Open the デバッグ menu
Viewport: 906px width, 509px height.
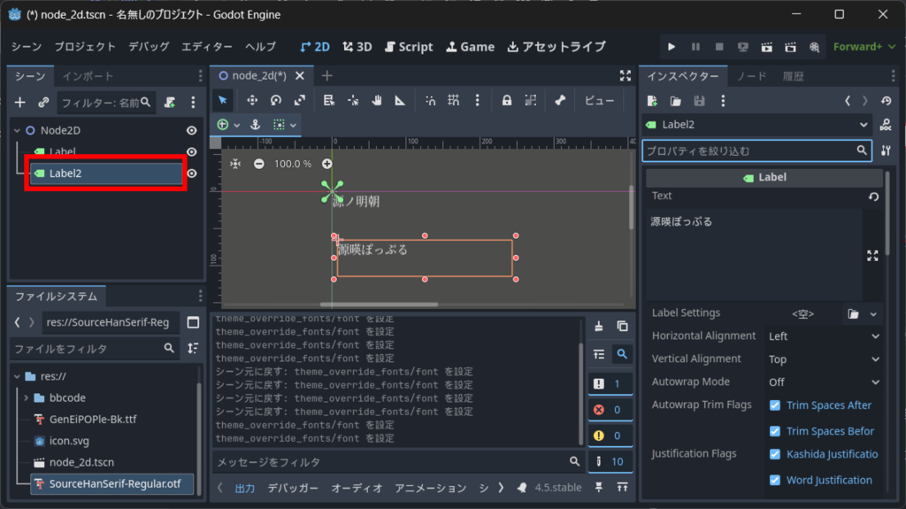[149, 47]
